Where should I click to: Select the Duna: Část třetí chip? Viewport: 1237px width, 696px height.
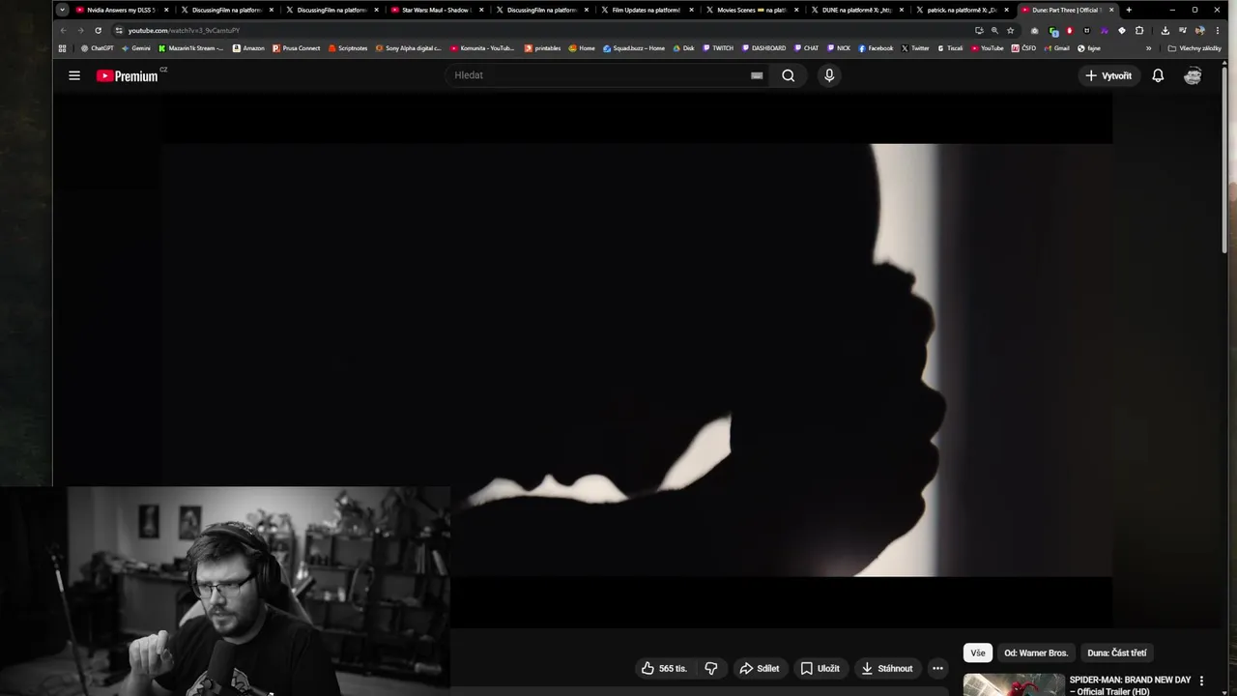click(1117, 652)
